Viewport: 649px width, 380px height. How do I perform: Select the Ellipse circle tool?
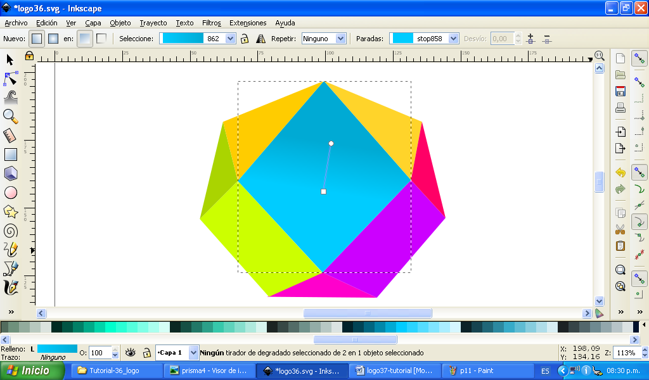click(10, 193)
